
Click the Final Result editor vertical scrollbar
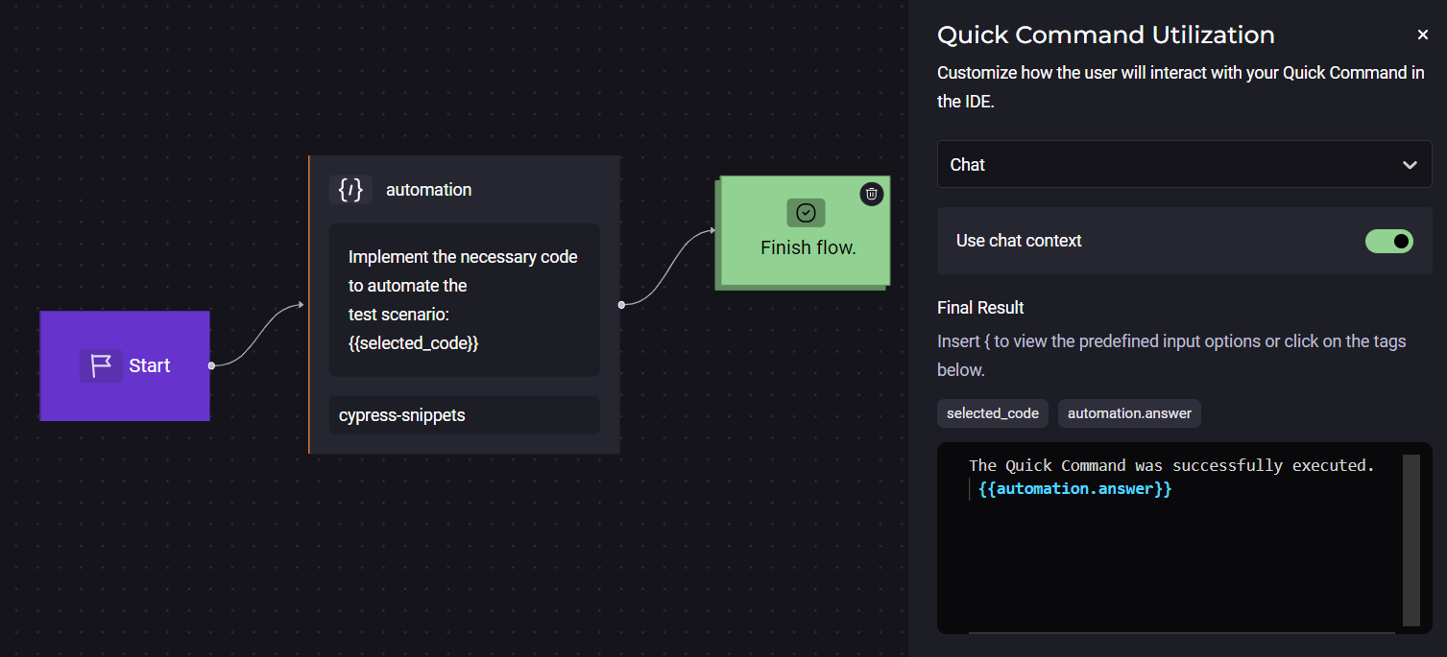[x=1410, y=540]
